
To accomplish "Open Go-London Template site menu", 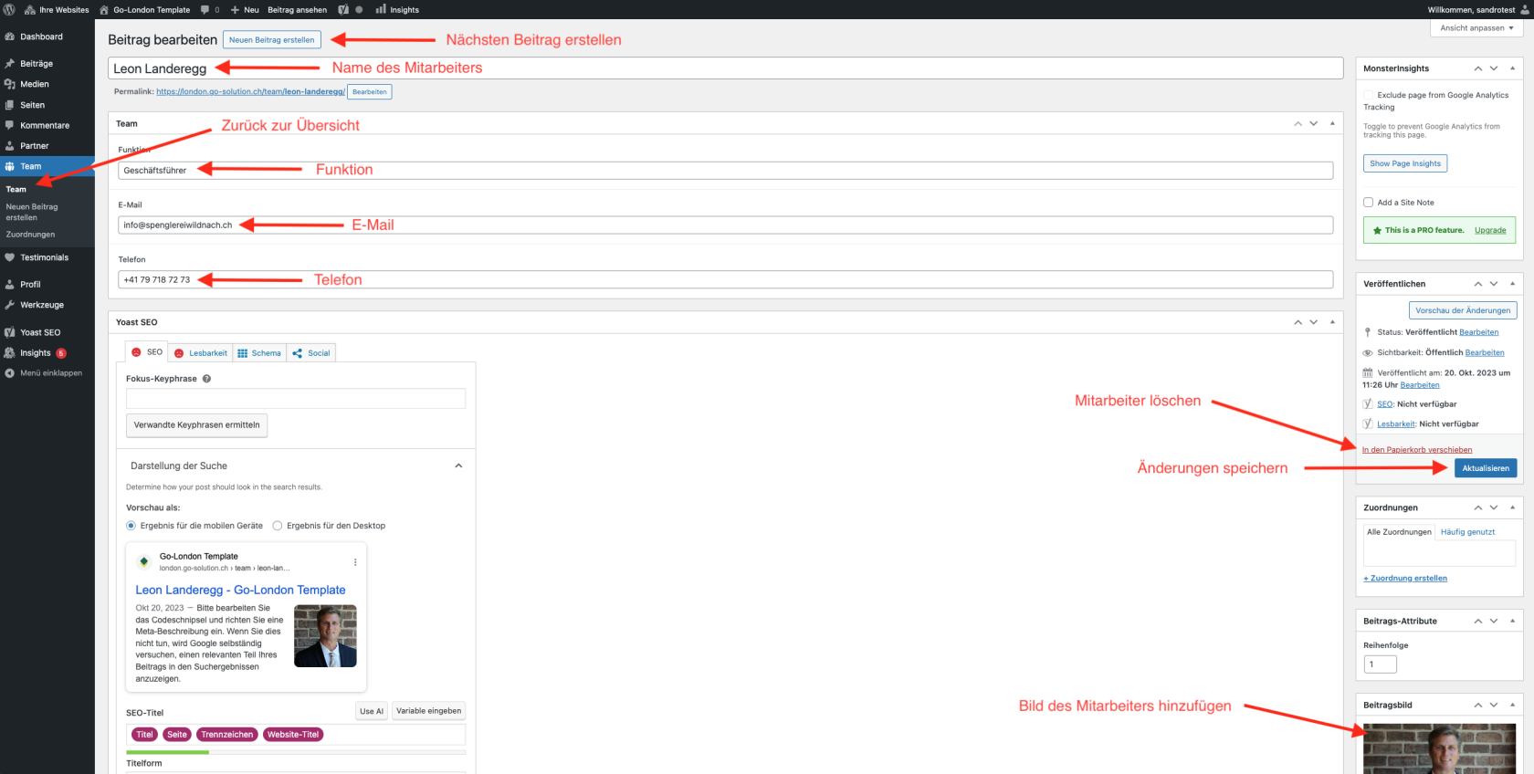I will click(x=144, y=9).
